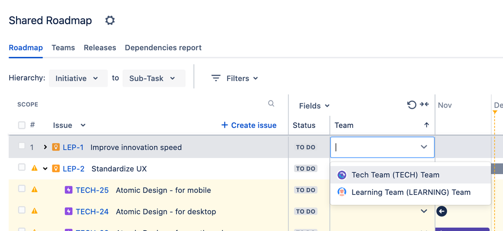503x231 pixels.
Task: Open the TECH-25 issue link
Action: point(92,190)
